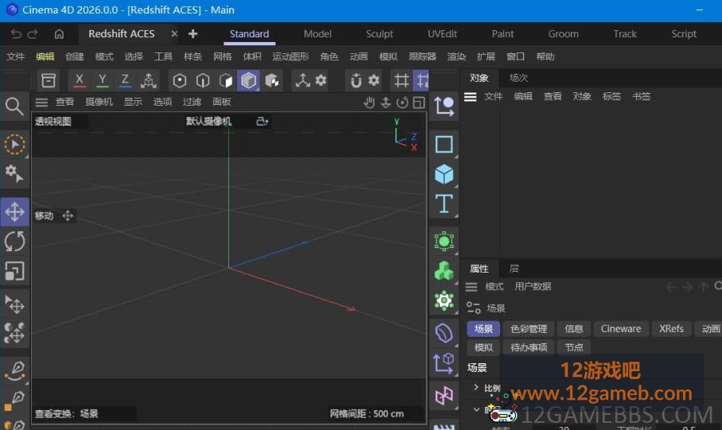This screenshot has height=430, width=722.
Task: Toggle the viewport maximize layout icon
Action: [x=419, y=103]
